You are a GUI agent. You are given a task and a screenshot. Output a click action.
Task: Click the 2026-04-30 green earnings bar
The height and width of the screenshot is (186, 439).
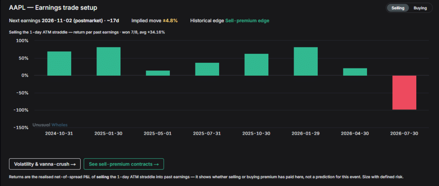coord(355,72)
